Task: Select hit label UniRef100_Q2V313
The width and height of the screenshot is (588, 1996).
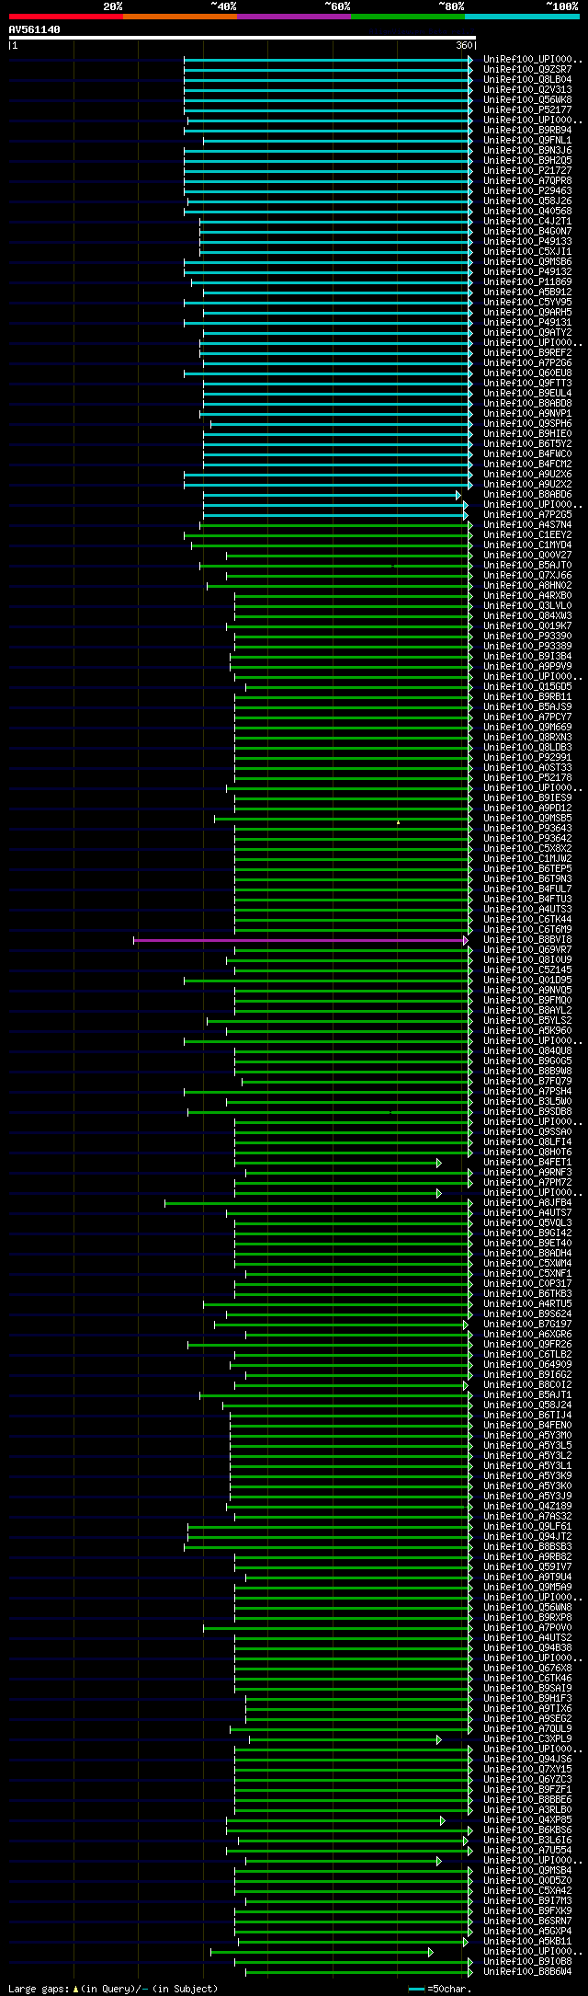Action: [x=527, y=89]
